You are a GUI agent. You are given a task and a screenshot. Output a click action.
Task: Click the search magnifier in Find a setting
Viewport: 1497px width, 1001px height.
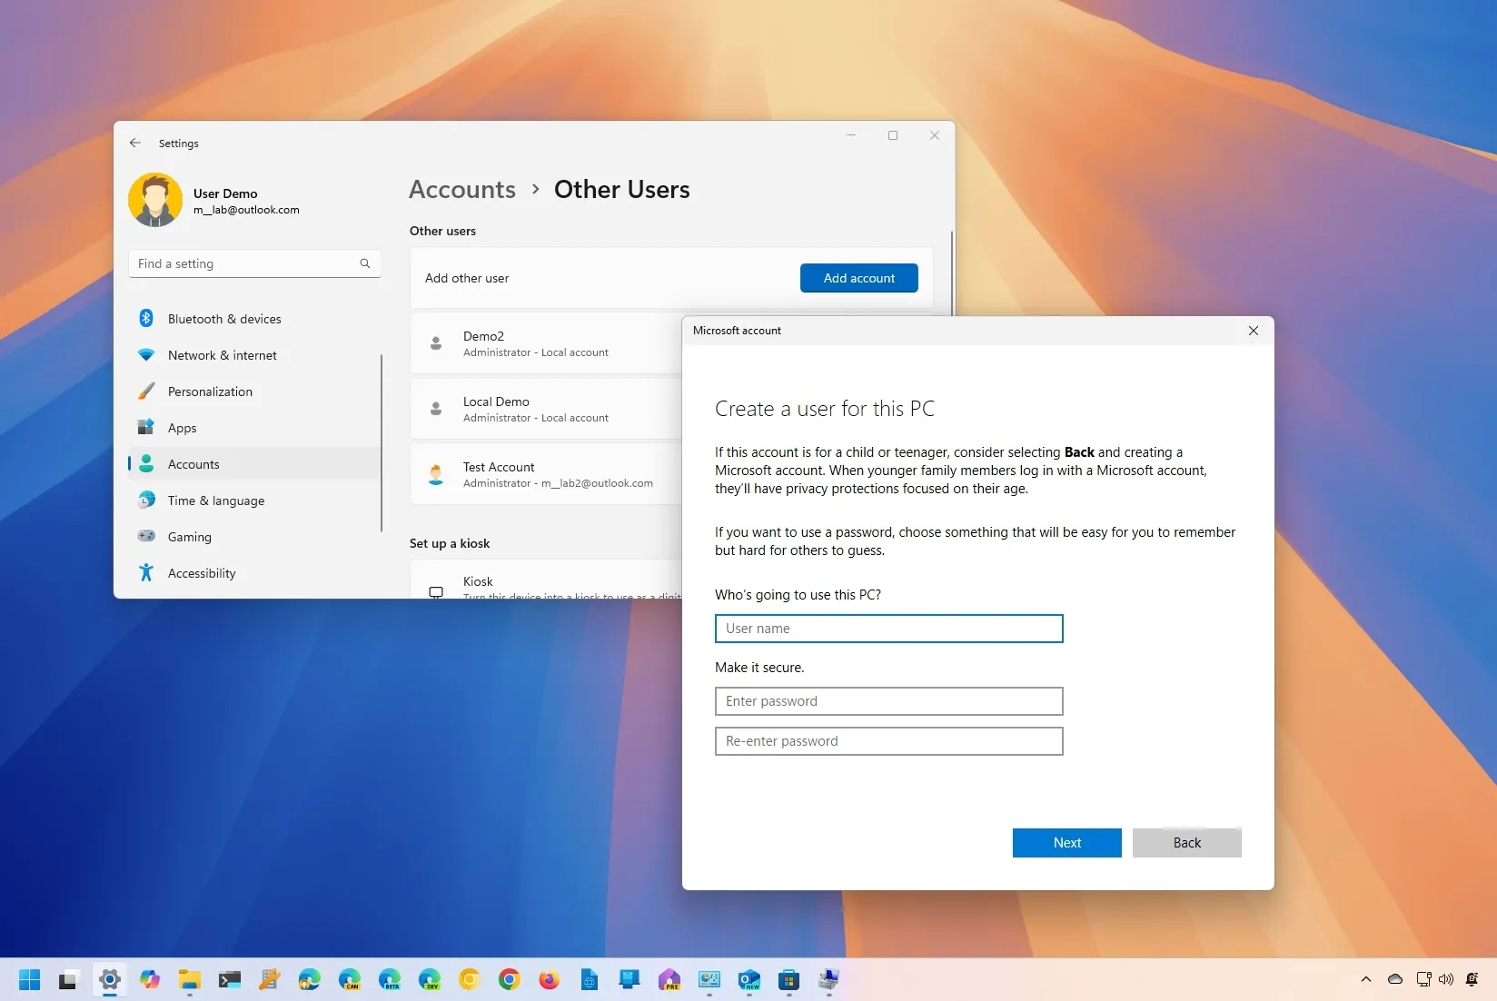364,263
